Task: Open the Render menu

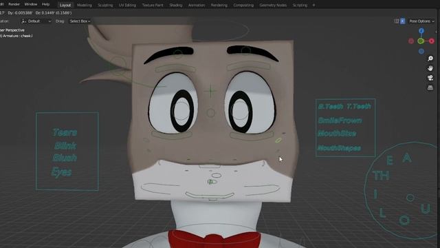Action: 14,5
